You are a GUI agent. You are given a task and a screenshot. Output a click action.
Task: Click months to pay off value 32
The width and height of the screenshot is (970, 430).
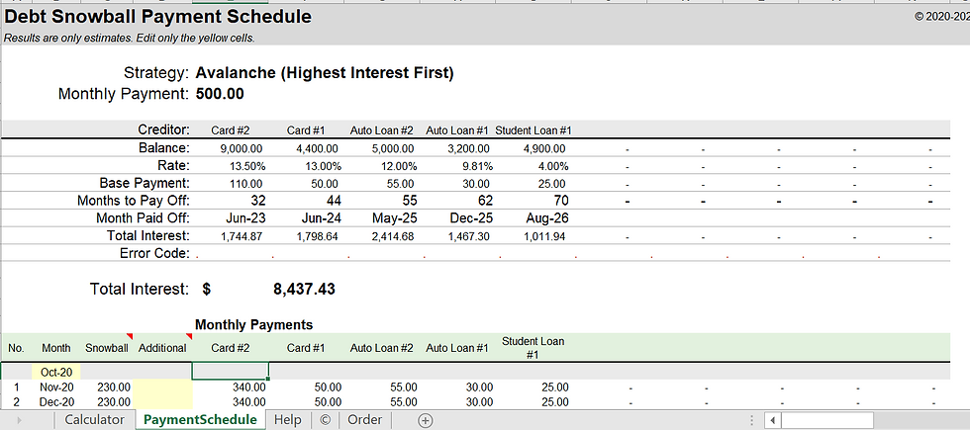[x=258, y=200]
